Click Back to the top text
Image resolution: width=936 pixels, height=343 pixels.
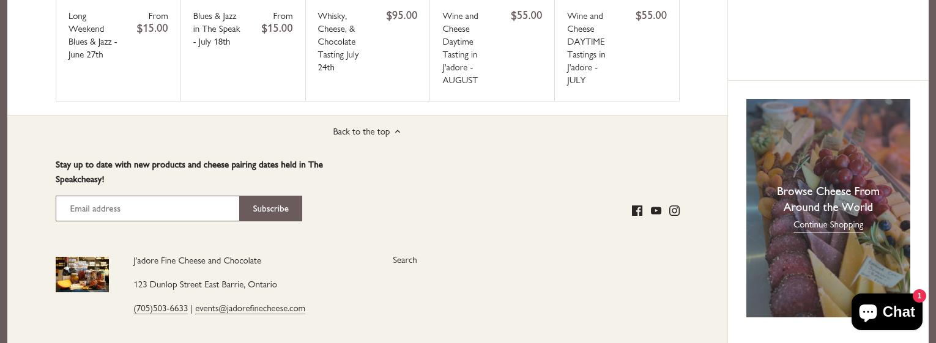361,132
